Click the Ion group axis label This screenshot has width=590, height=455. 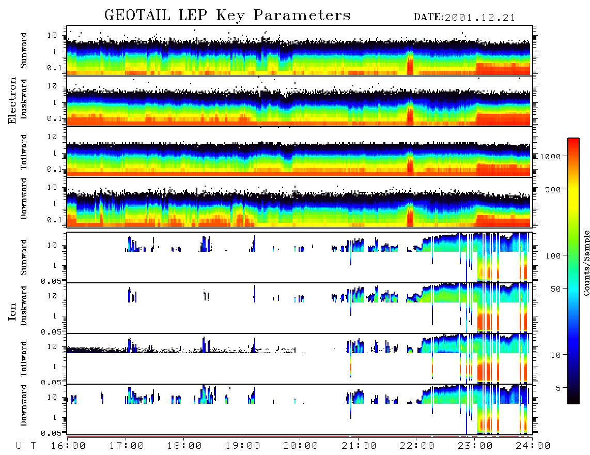point(12,311)
